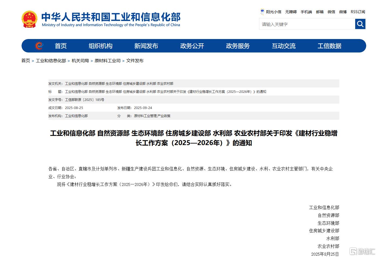Click the gear icon in navigation bar
Screen dimensions: 377x257
click(x=39, y=46)
